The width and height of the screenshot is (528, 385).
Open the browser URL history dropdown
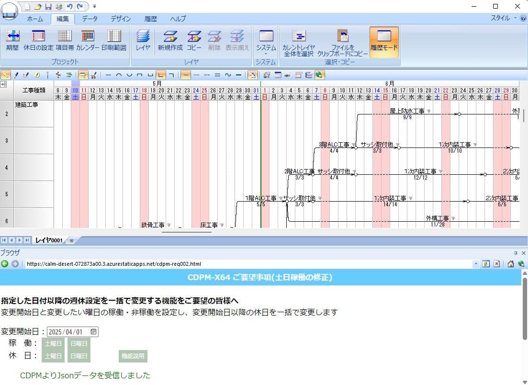pyautogui.click(x=475, y=264)
